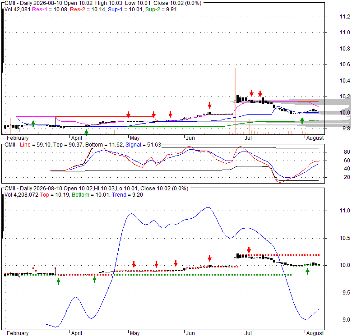Click the 10.6 price axis label
Viewport: 352px width, 336px height.
345,64
